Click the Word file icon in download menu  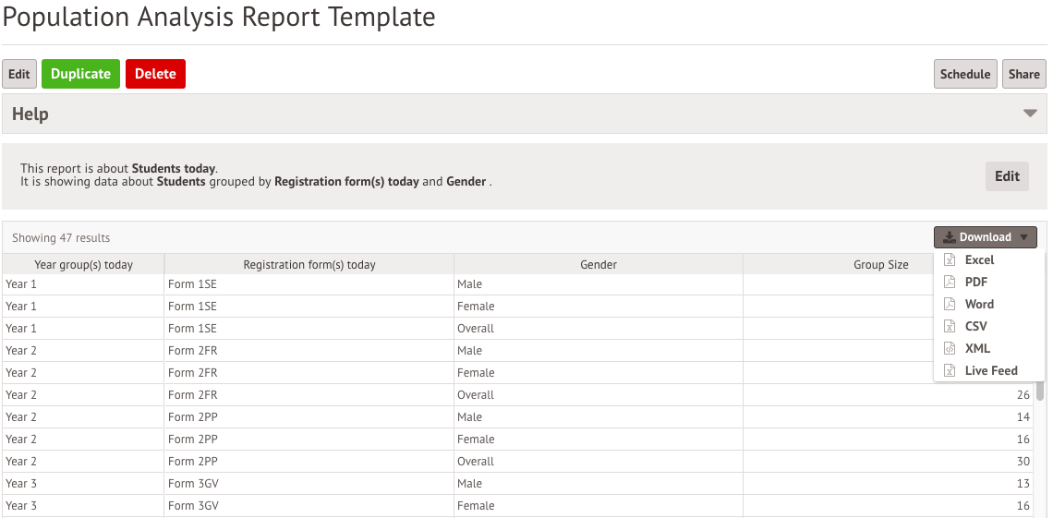coord(950,304)
